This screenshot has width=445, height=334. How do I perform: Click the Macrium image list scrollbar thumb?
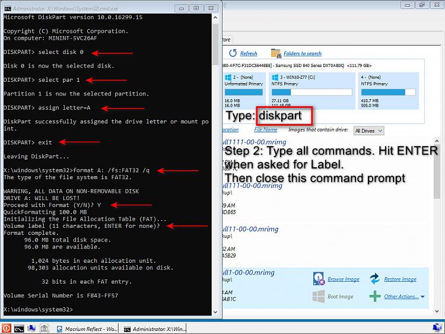[x=437, y=170]
